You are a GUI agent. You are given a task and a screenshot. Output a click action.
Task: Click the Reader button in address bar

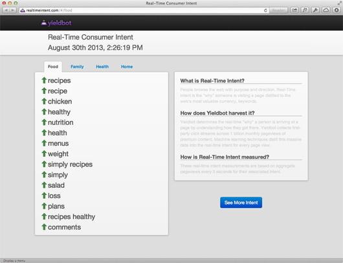pyautogui.click(x=278, y=10)
